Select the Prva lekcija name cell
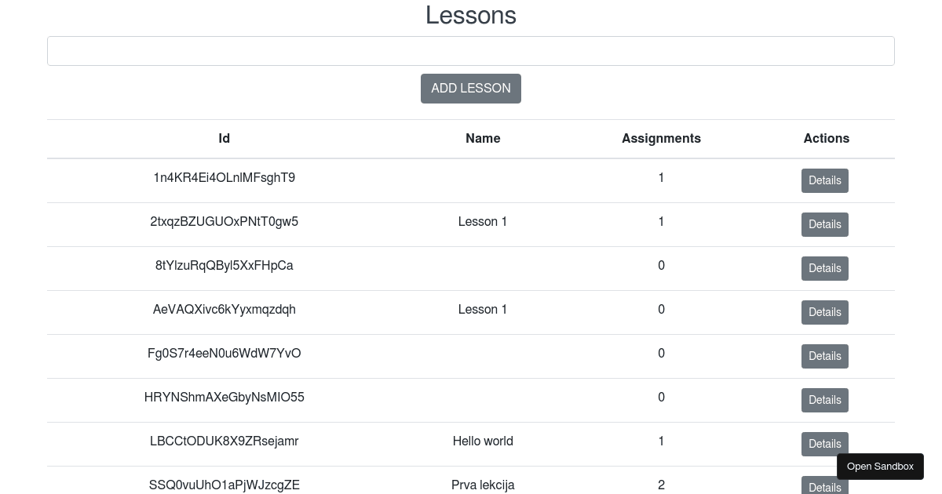Screen dimensions: 942x494 point(483,485)
